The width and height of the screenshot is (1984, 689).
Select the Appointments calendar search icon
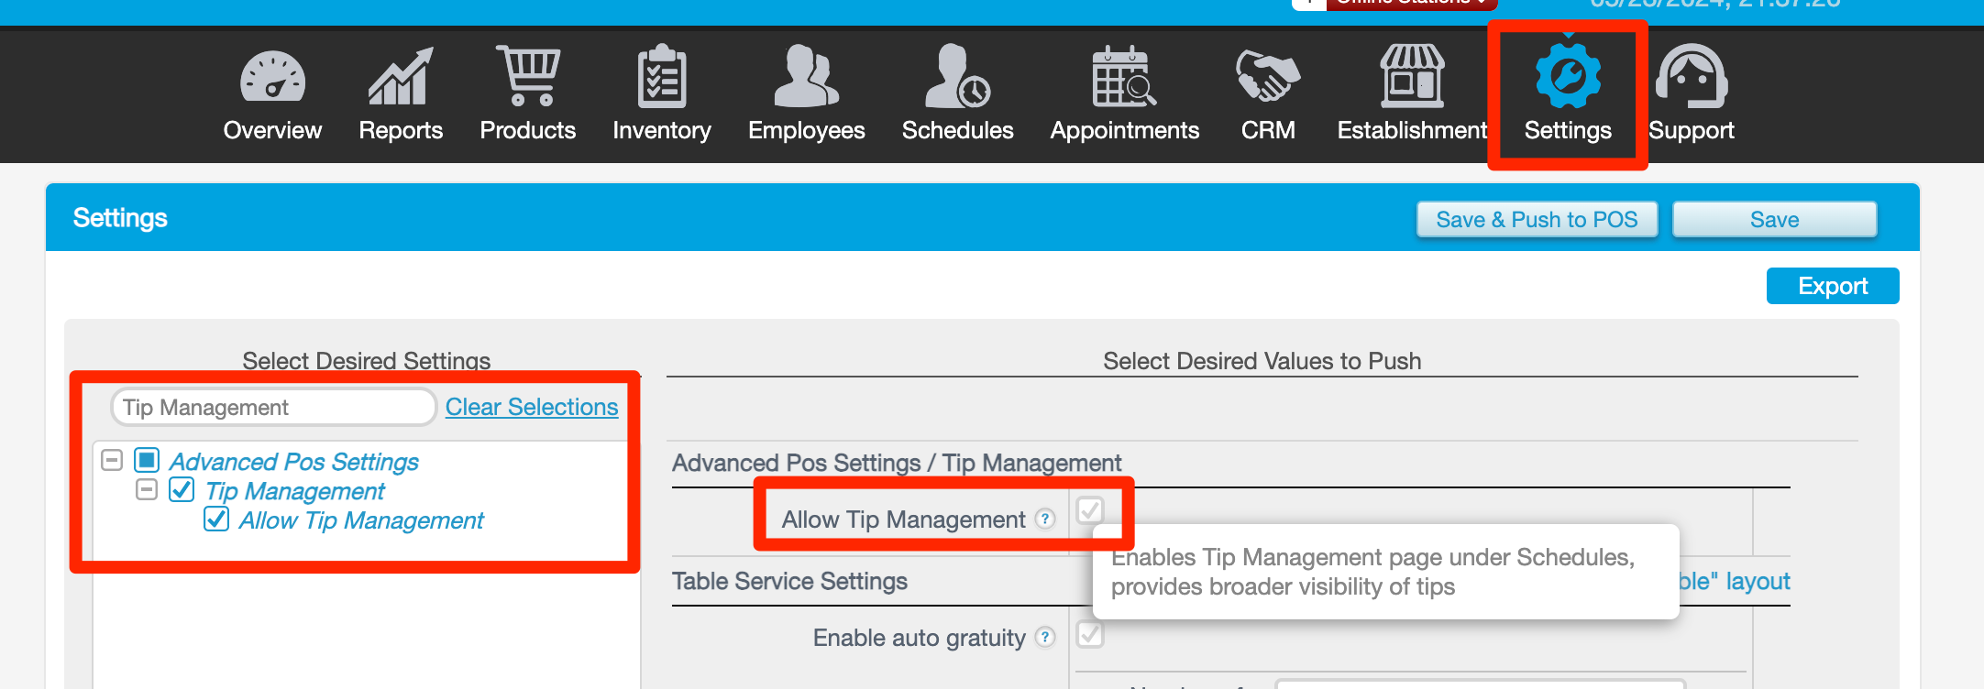pos(1124,77)
